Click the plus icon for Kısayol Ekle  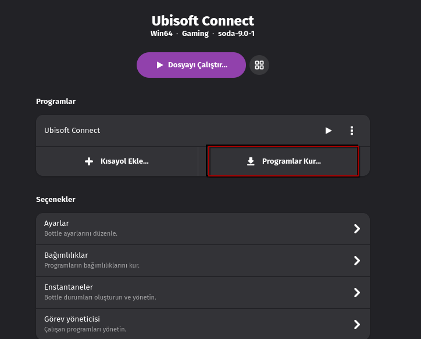pos(89,161)
